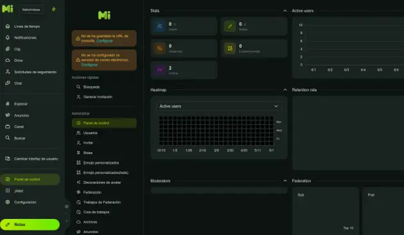Click Generar invitación

97,97
